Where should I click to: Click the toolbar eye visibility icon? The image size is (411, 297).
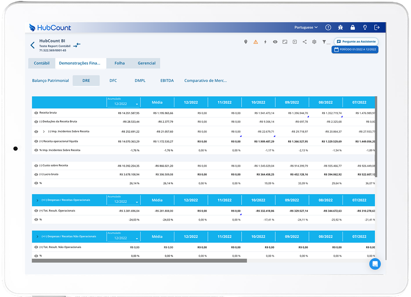(x=275, y=42)
